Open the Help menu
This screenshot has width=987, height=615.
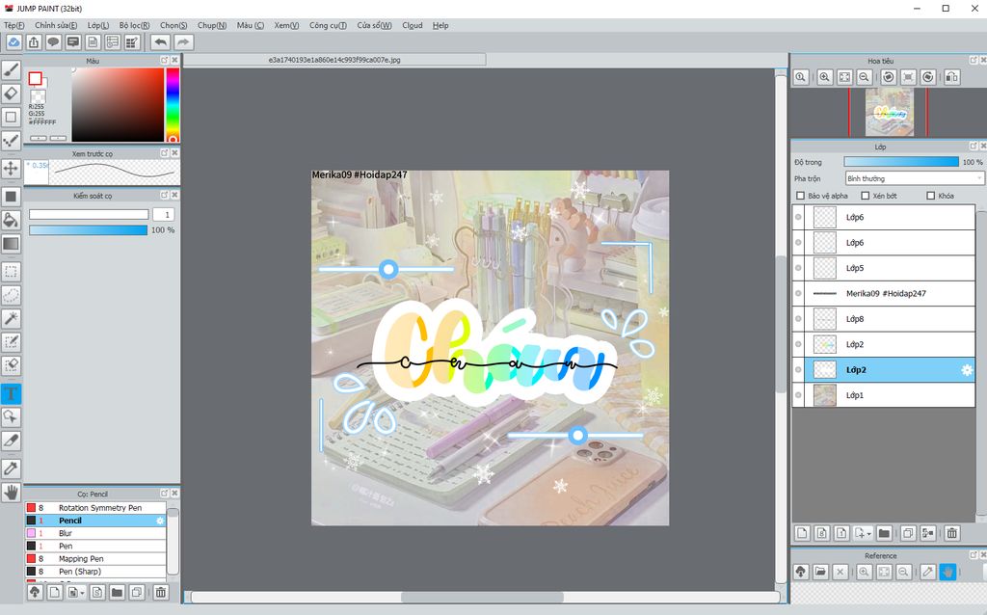tap(440, 25)
